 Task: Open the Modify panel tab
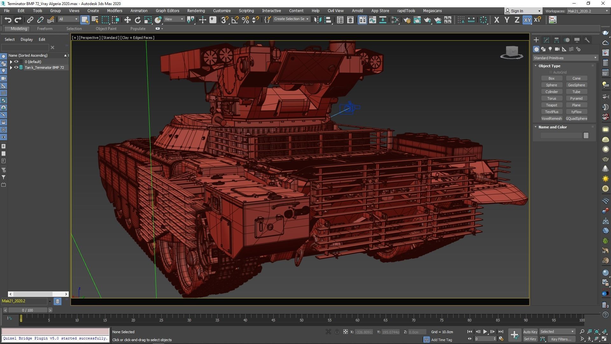click(x=546, y=40)
